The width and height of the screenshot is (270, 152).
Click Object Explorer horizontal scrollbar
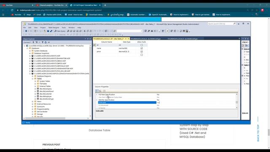(x=45, y=118)
